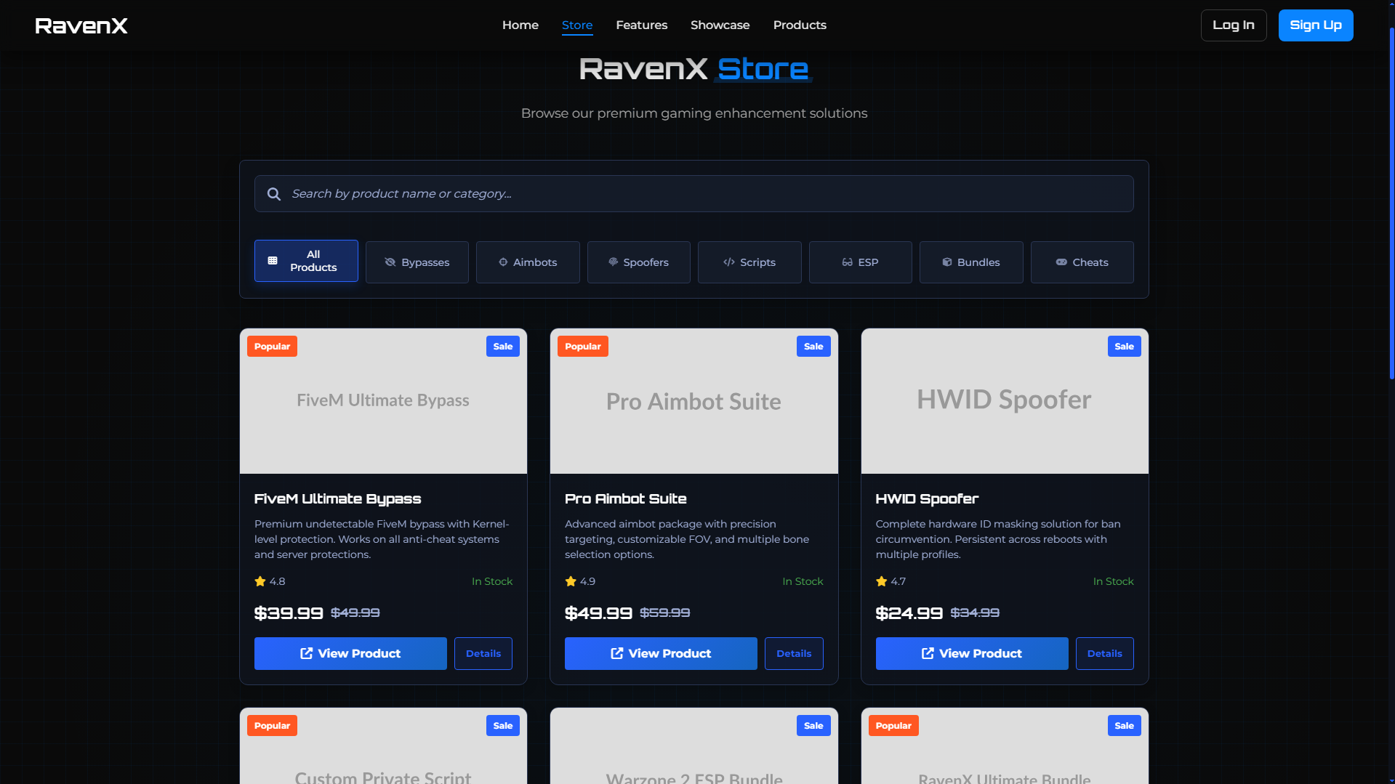Click the ESP glasses icon
The image size is (1395, 784).
click(848, 262)
